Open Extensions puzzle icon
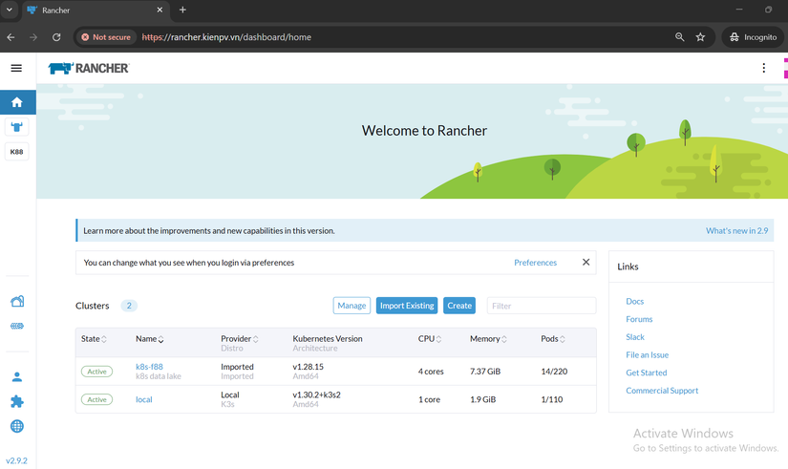 (17, 401)
